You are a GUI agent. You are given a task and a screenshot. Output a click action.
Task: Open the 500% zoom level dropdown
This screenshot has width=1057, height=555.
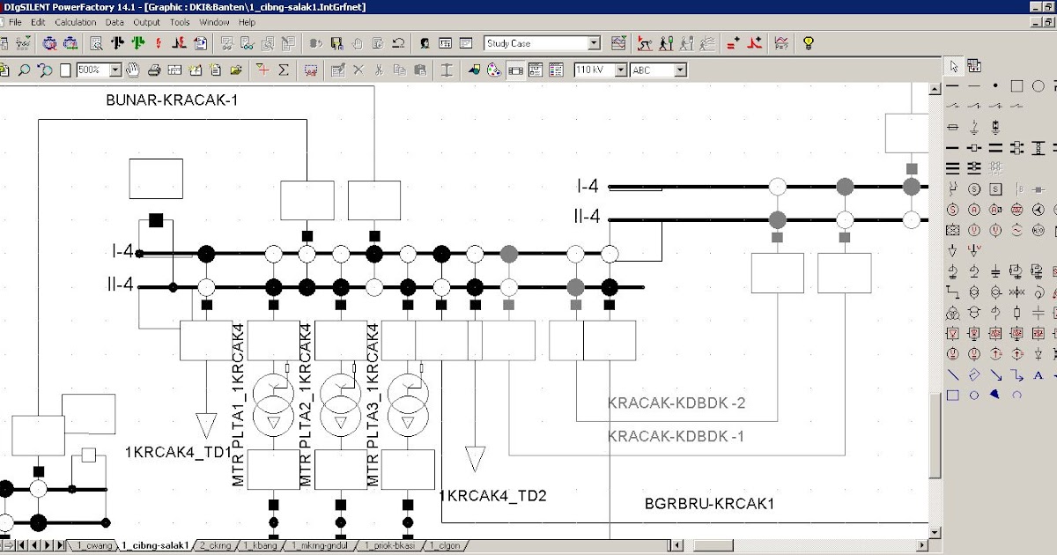point(115,70)
